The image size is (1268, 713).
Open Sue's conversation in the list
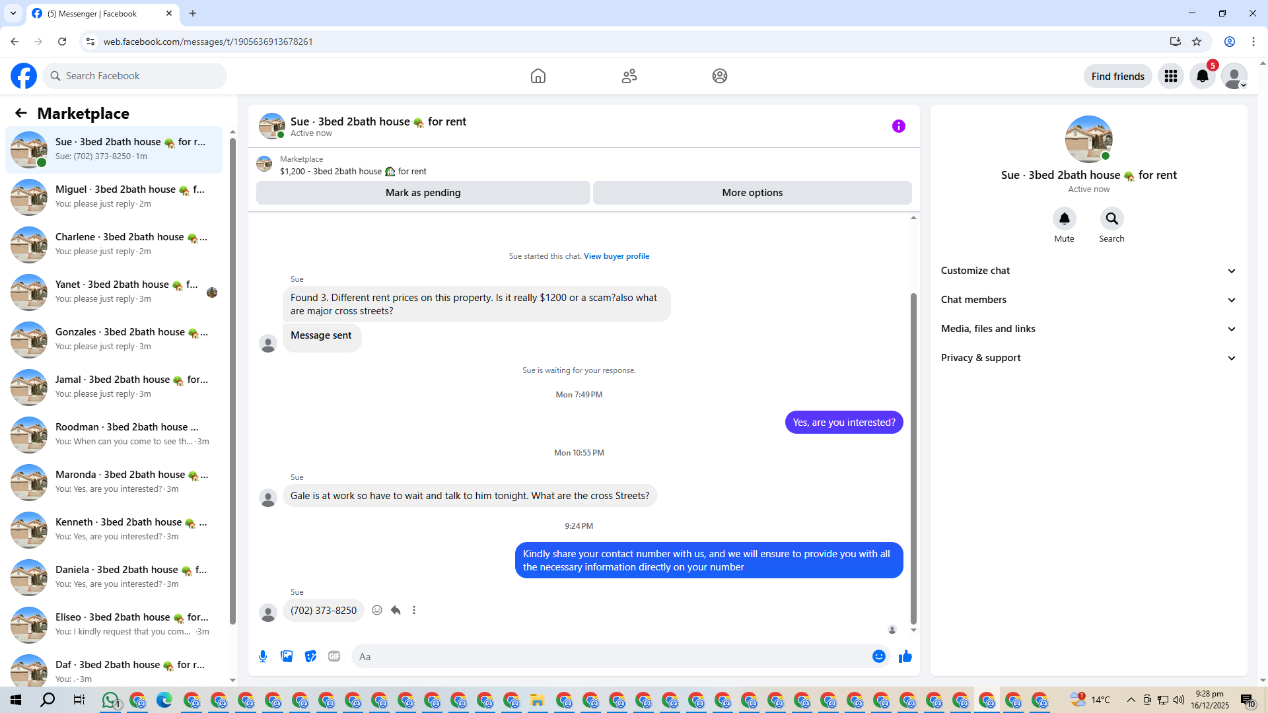click(x=114, y=149)
